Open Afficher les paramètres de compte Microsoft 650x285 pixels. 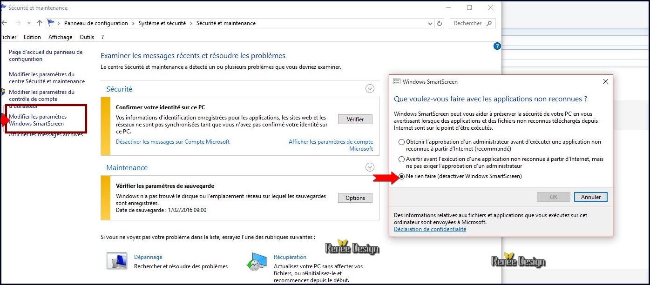[x=331, y=145]
